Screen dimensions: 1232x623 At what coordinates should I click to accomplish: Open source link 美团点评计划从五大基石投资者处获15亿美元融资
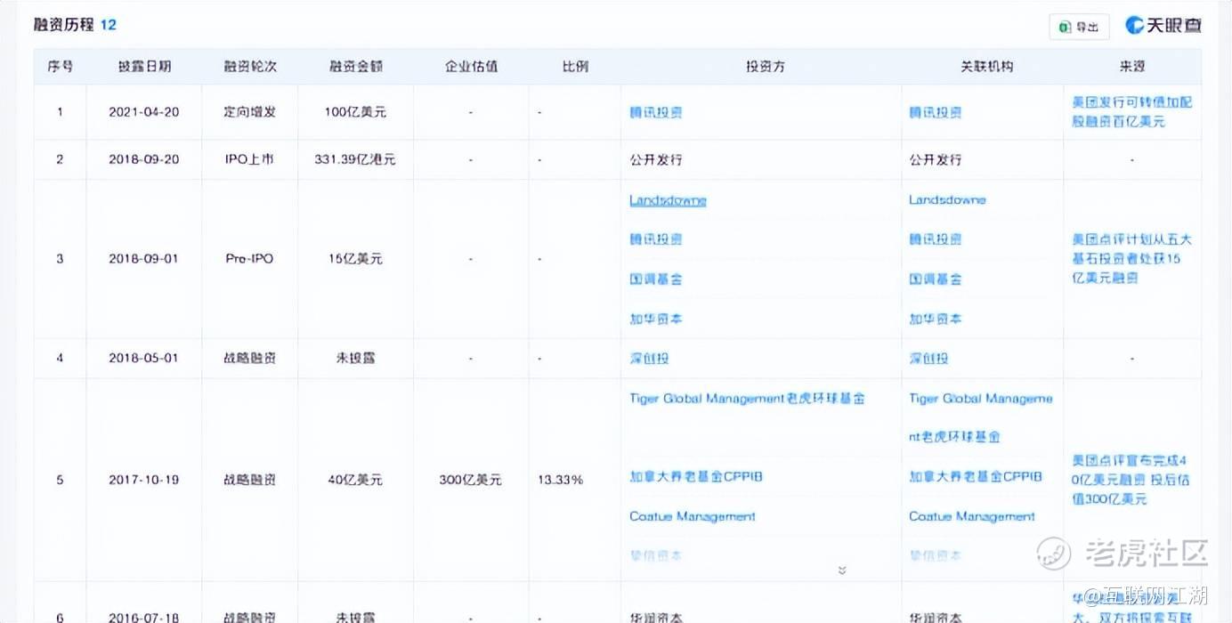pyautogui.click(x=1131, y=259)
